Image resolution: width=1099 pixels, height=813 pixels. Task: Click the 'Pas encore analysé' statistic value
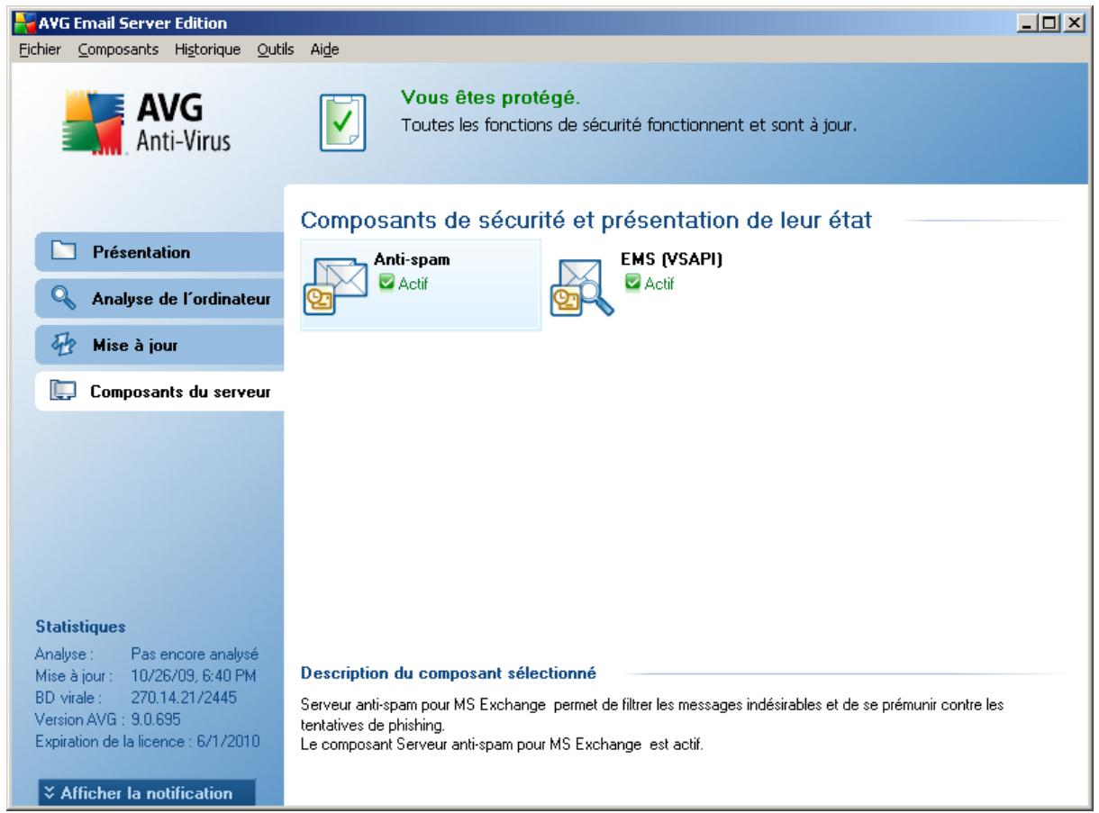(x=195, y=655)
